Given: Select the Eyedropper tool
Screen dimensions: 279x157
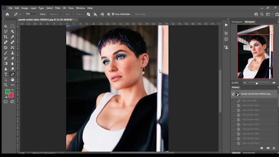Looking at the screenshot, I should click(12, 37).
